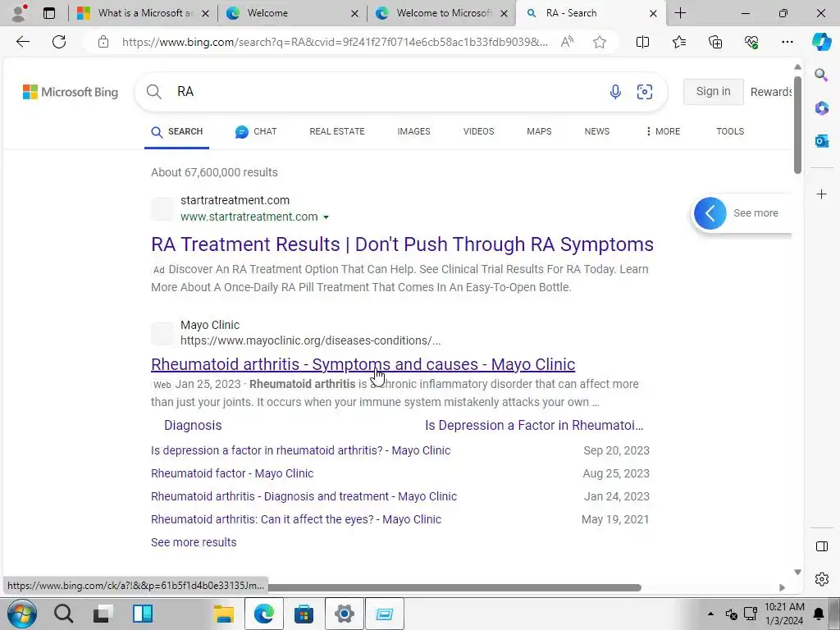Select the CHAT search tab
The image size is (840, 630).
point(256,131)
